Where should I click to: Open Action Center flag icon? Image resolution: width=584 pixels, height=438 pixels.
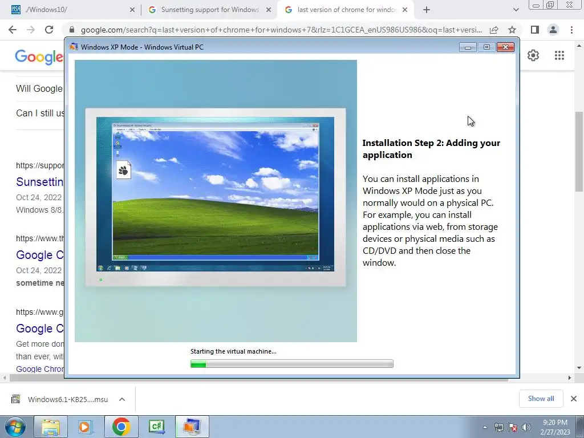[513, 427]
